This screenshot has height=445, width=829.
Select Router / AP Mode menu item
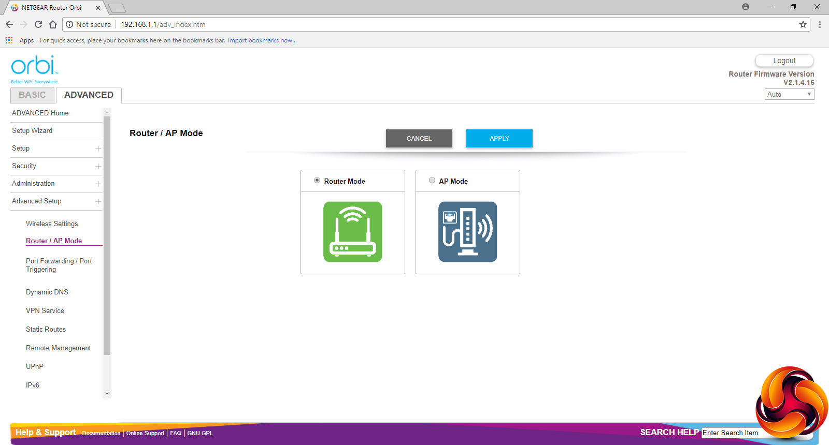click(54, 241)
